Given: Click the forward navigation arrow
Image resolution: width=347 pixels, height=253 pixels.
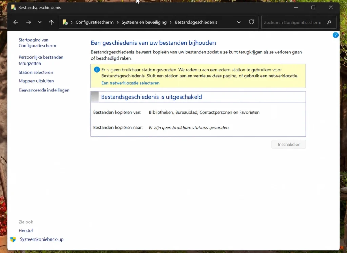Looking at the screenshot, I should click(x=28, y=22).
